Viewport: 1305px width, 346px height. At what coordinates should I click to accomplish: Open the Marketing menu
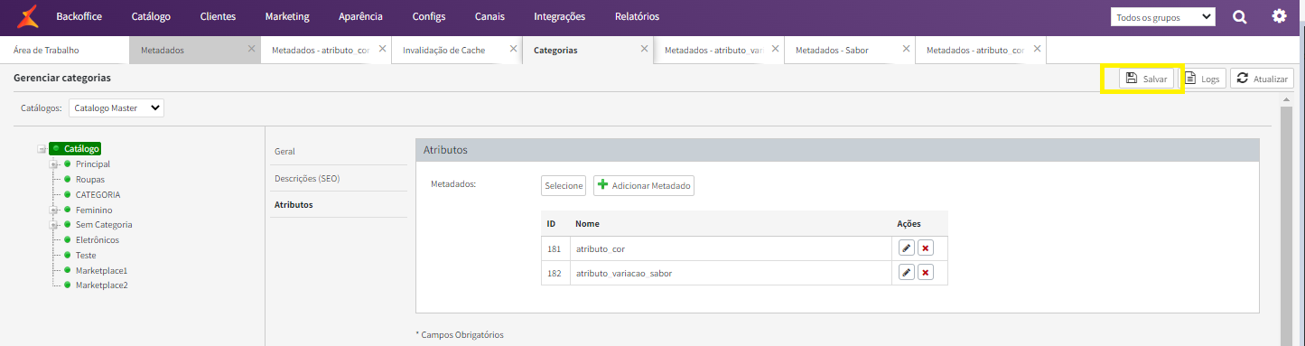[287, 16]
